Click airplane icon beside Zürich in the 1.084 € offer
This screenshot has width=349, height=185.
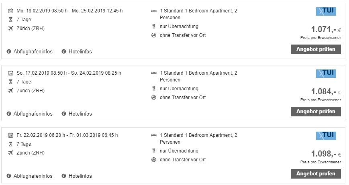click(11, 91)
